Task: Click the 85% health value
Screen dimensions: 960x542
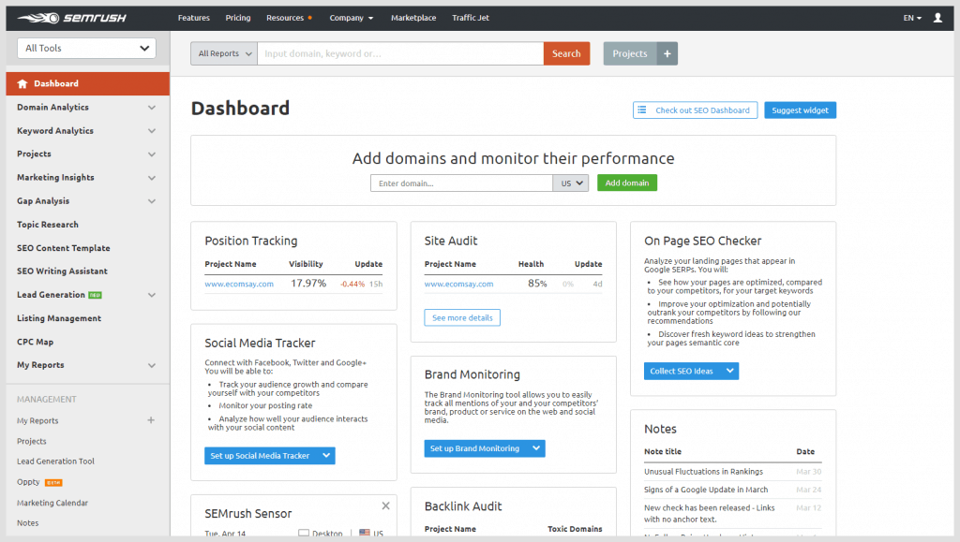Action: coord(537,284)
